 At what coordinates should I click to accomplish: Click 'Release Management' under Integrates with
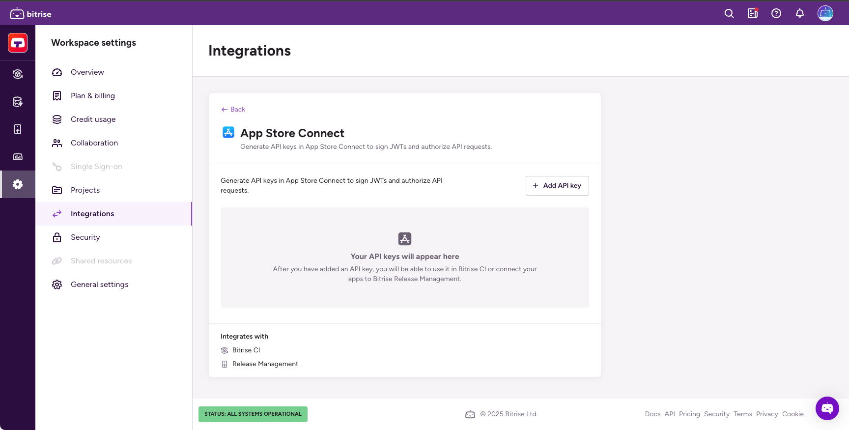click(265, 364)
